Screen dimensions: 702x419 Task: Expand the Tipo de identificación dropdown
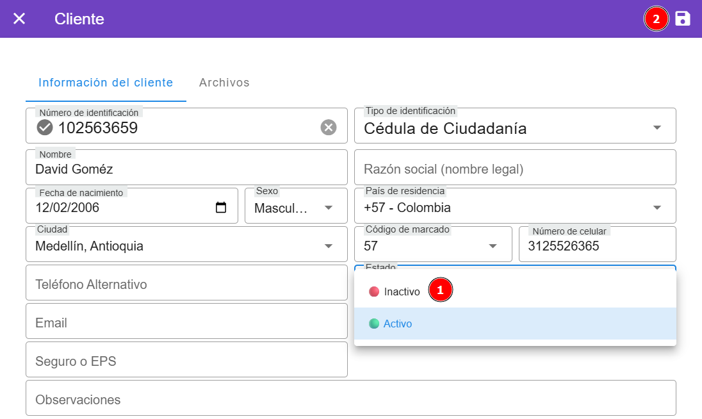pos(657,127)
